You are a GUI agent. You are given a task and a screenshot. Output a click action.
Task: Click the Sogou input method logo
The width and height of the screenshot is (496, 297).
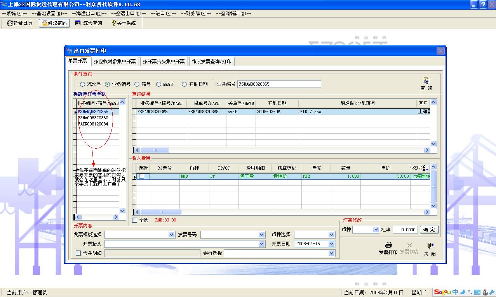click(x=442, y=292)
